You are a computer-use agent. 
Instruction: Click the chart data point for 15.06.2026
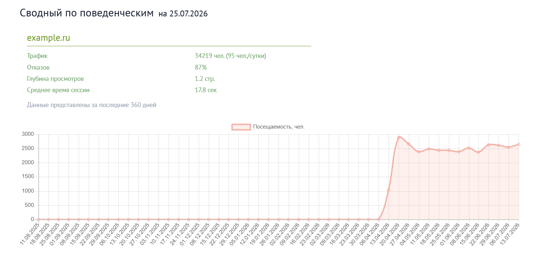(478, 152)
